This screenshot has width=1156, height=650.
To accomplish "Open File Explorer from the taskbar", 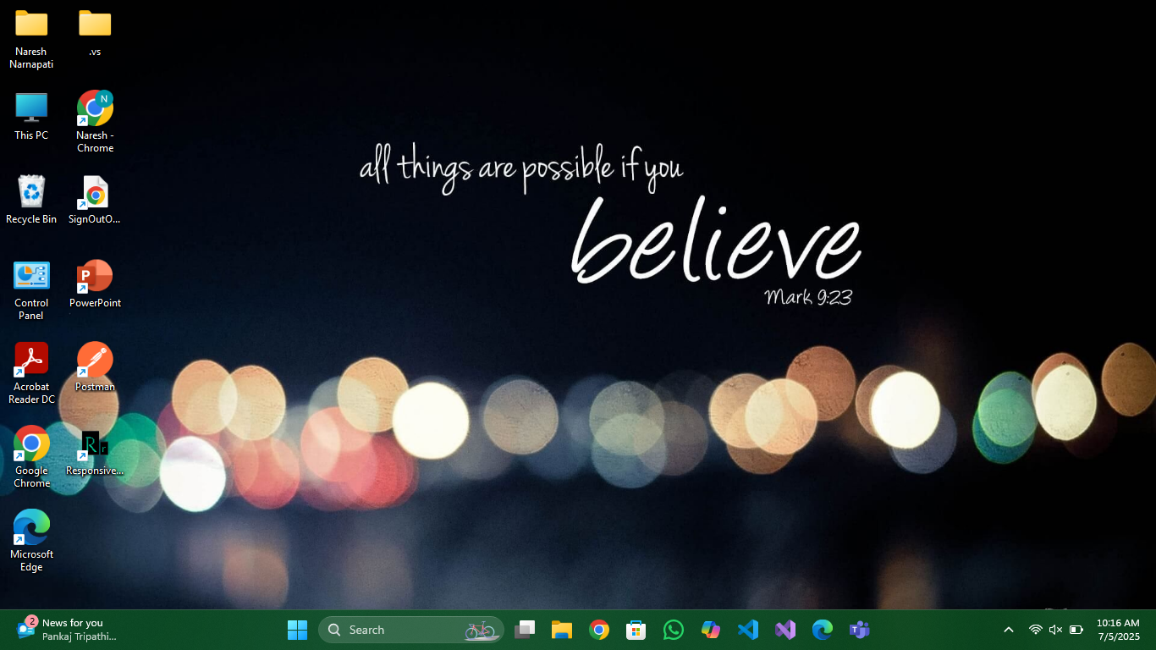I will coord(562,630).
